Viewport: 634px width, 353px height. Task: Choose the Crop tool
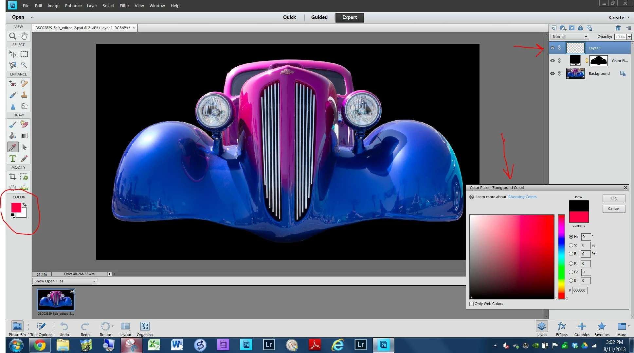click(x=13, y=177)
